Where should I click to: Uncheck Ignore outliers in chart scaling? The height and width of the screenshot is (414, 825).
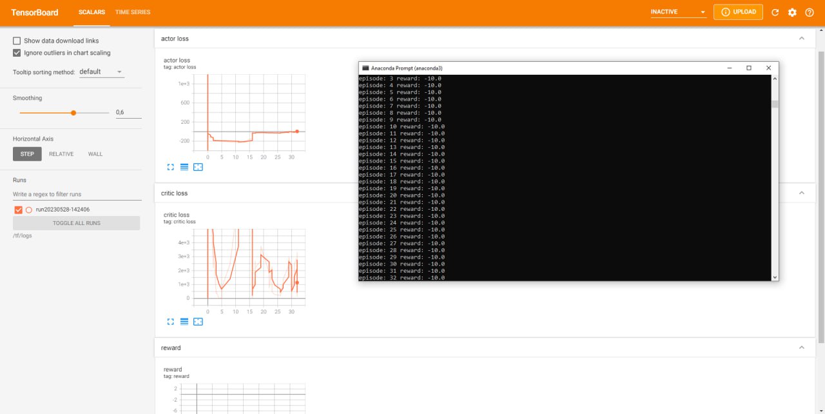pos(17,53)
